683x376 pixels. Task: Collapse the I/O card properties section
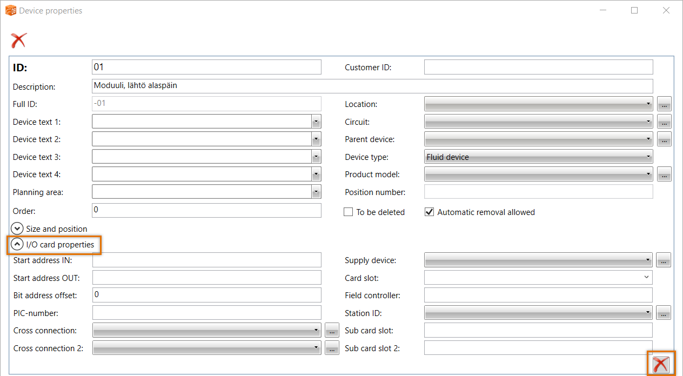tap(17, 245)
